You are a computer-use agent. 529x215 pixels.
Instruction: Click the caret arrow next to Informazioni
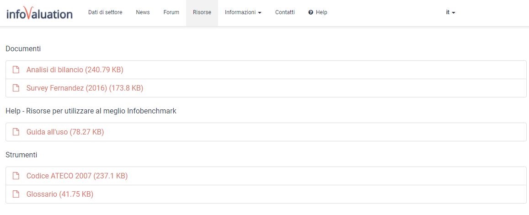coord(259,13)
